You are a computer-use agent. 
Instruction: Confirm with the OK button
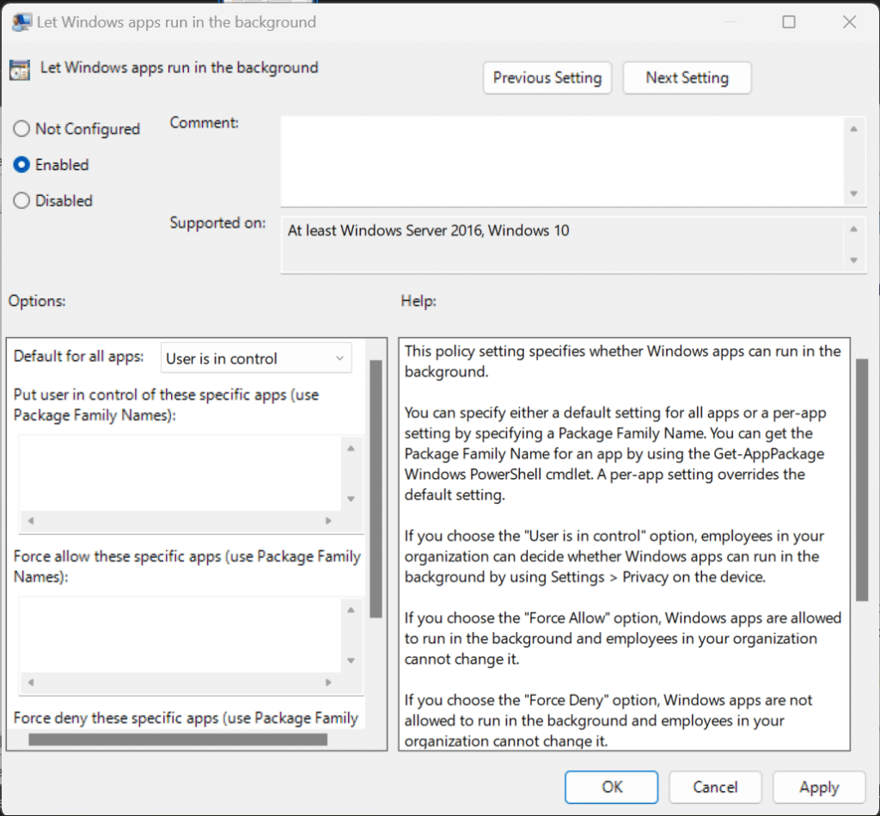[612, 787]
